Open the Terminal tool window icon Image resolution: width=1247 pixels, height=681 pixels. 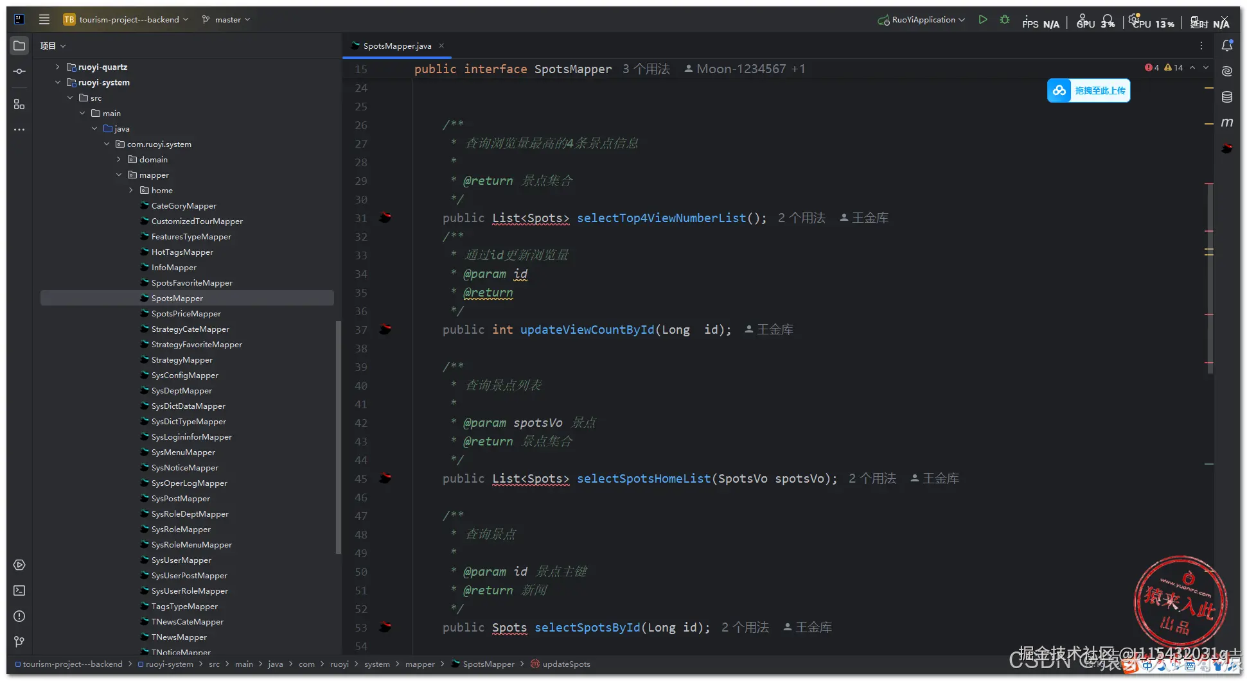tap(19, 590)
